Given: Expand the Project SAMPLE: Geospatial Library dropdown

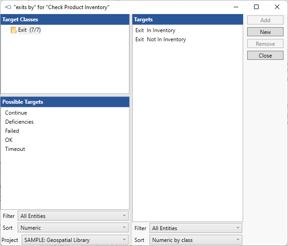Looking at the screenshot, I should click(75, 240).
